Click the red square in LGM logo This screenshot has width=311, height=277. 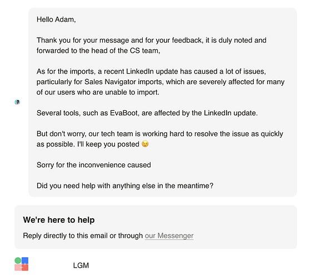point(25,268)
